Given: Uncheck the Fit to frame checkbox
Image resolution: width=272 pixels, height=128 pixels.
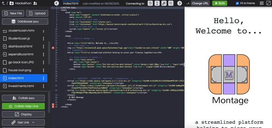Looking at the screenshot, I should (x=237, y=3).
